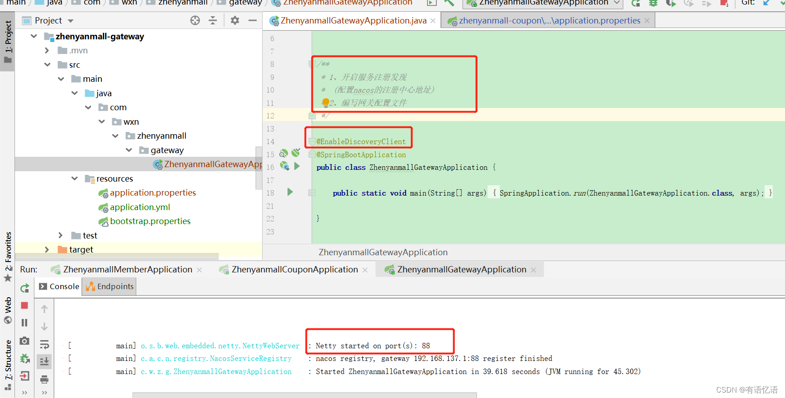
Task: Stop the running apps via top red square
Action: (724, 3)
